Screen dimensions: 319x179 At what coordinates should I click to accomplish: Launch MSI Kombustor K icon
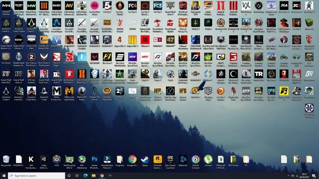[31, 160]
